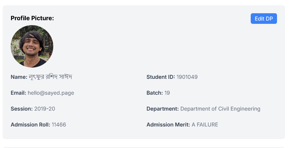Click the hello@sayed.page email address
The image size is (289, 148).
pos(51,93)
